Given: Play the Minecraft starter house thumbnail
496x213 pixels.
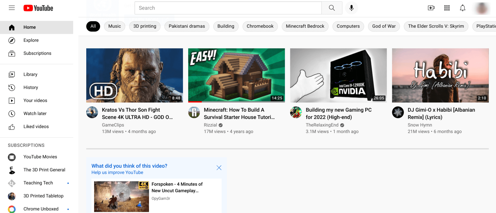Looking at the screenshot, I should pos(237,75).
